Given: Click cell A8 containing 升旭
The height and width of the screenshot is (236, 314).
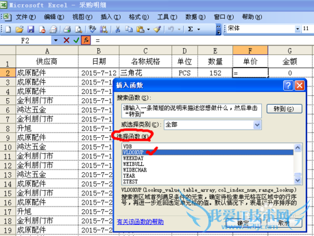Looking at the screenshot, I should pos(47,128).
